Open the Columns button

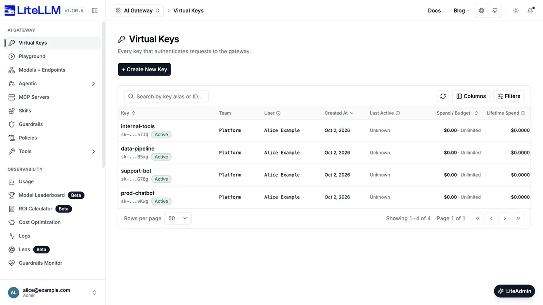(471, 96)
